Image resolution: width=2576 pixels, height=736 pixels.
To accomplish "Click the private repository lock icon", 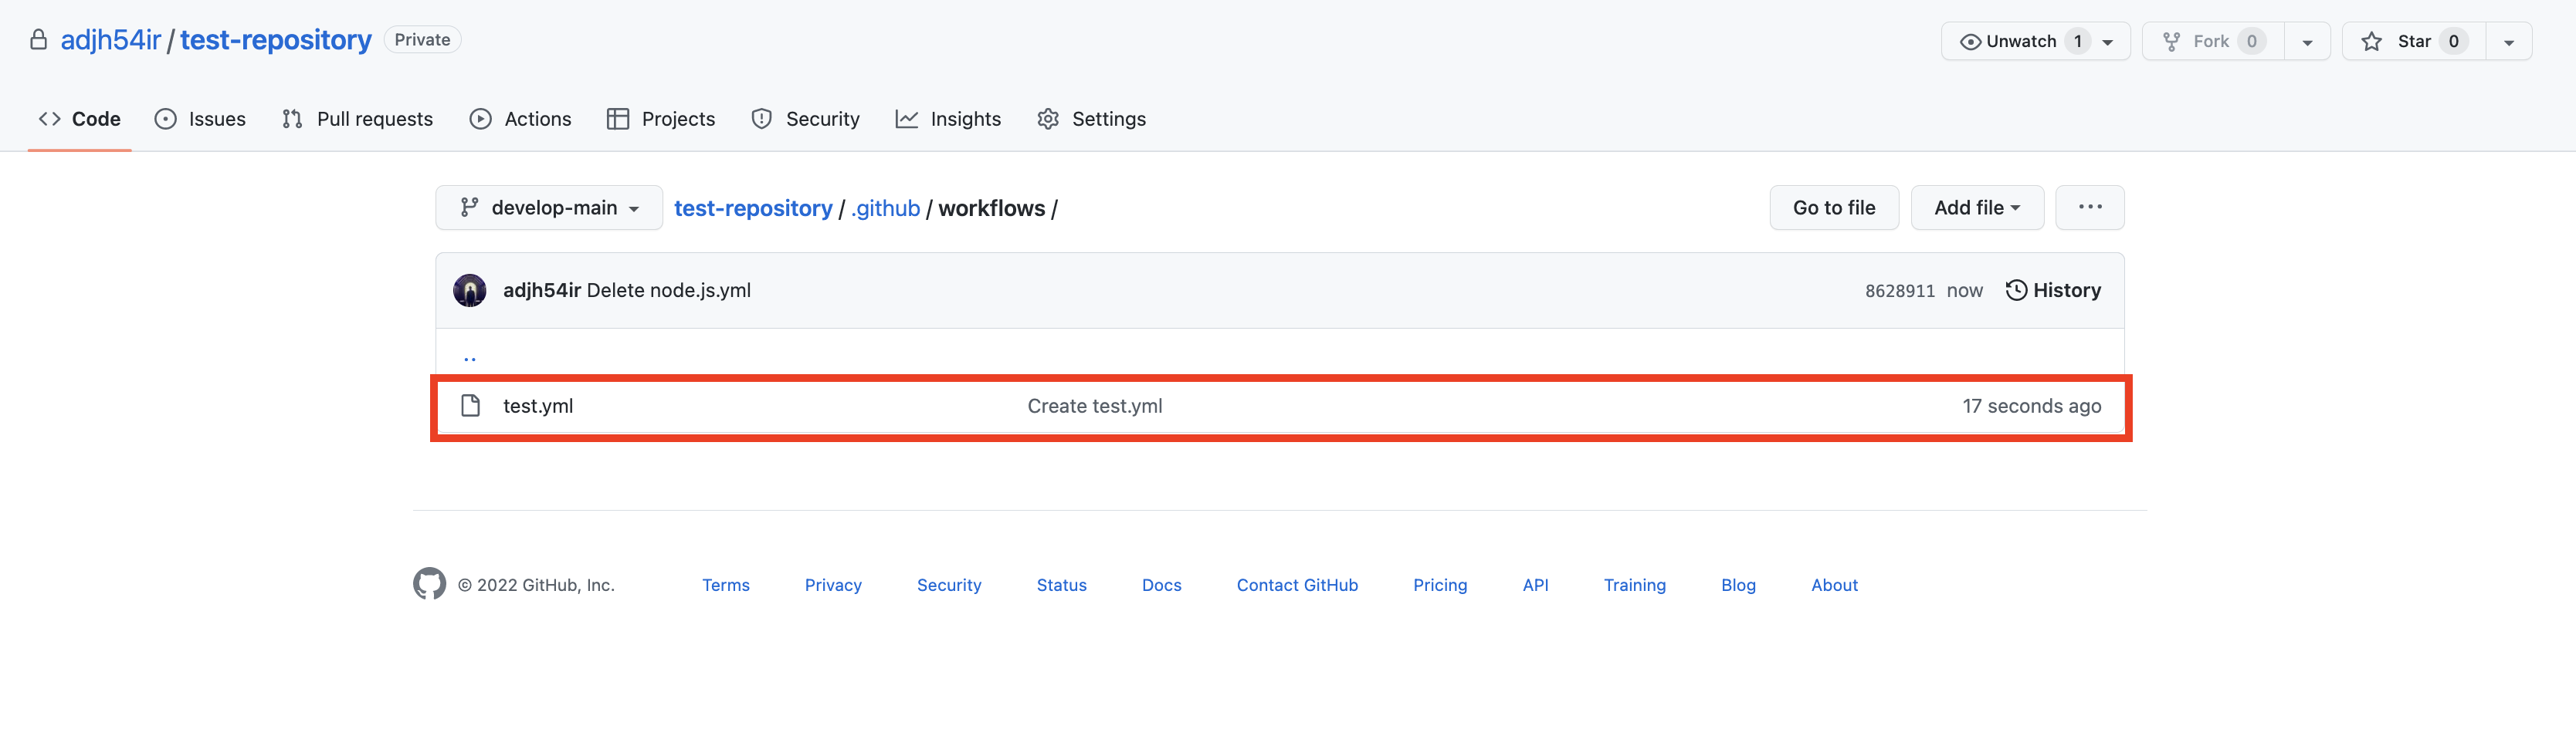I will coord(38,40).
